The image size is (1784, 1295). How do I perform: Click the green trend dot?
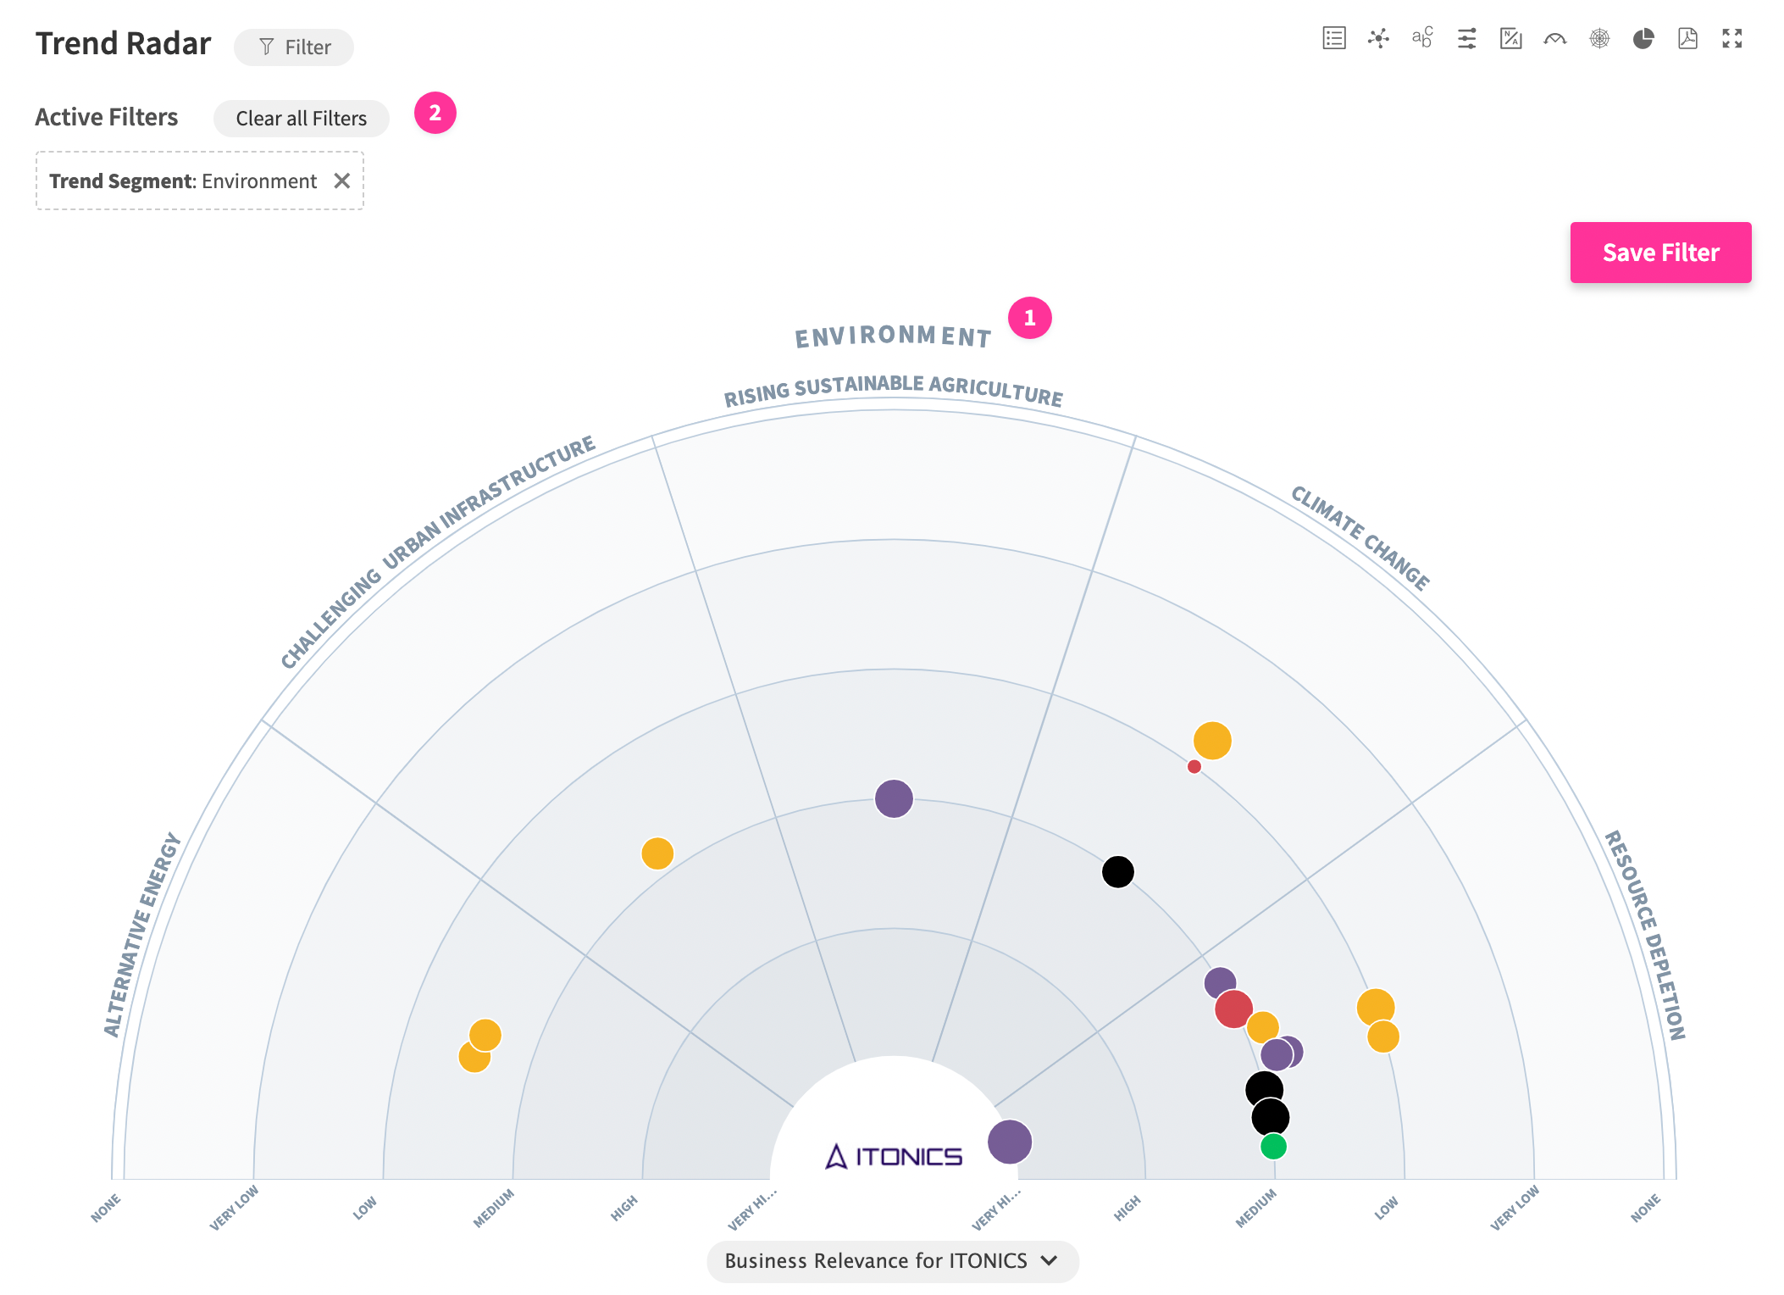1273,1147
